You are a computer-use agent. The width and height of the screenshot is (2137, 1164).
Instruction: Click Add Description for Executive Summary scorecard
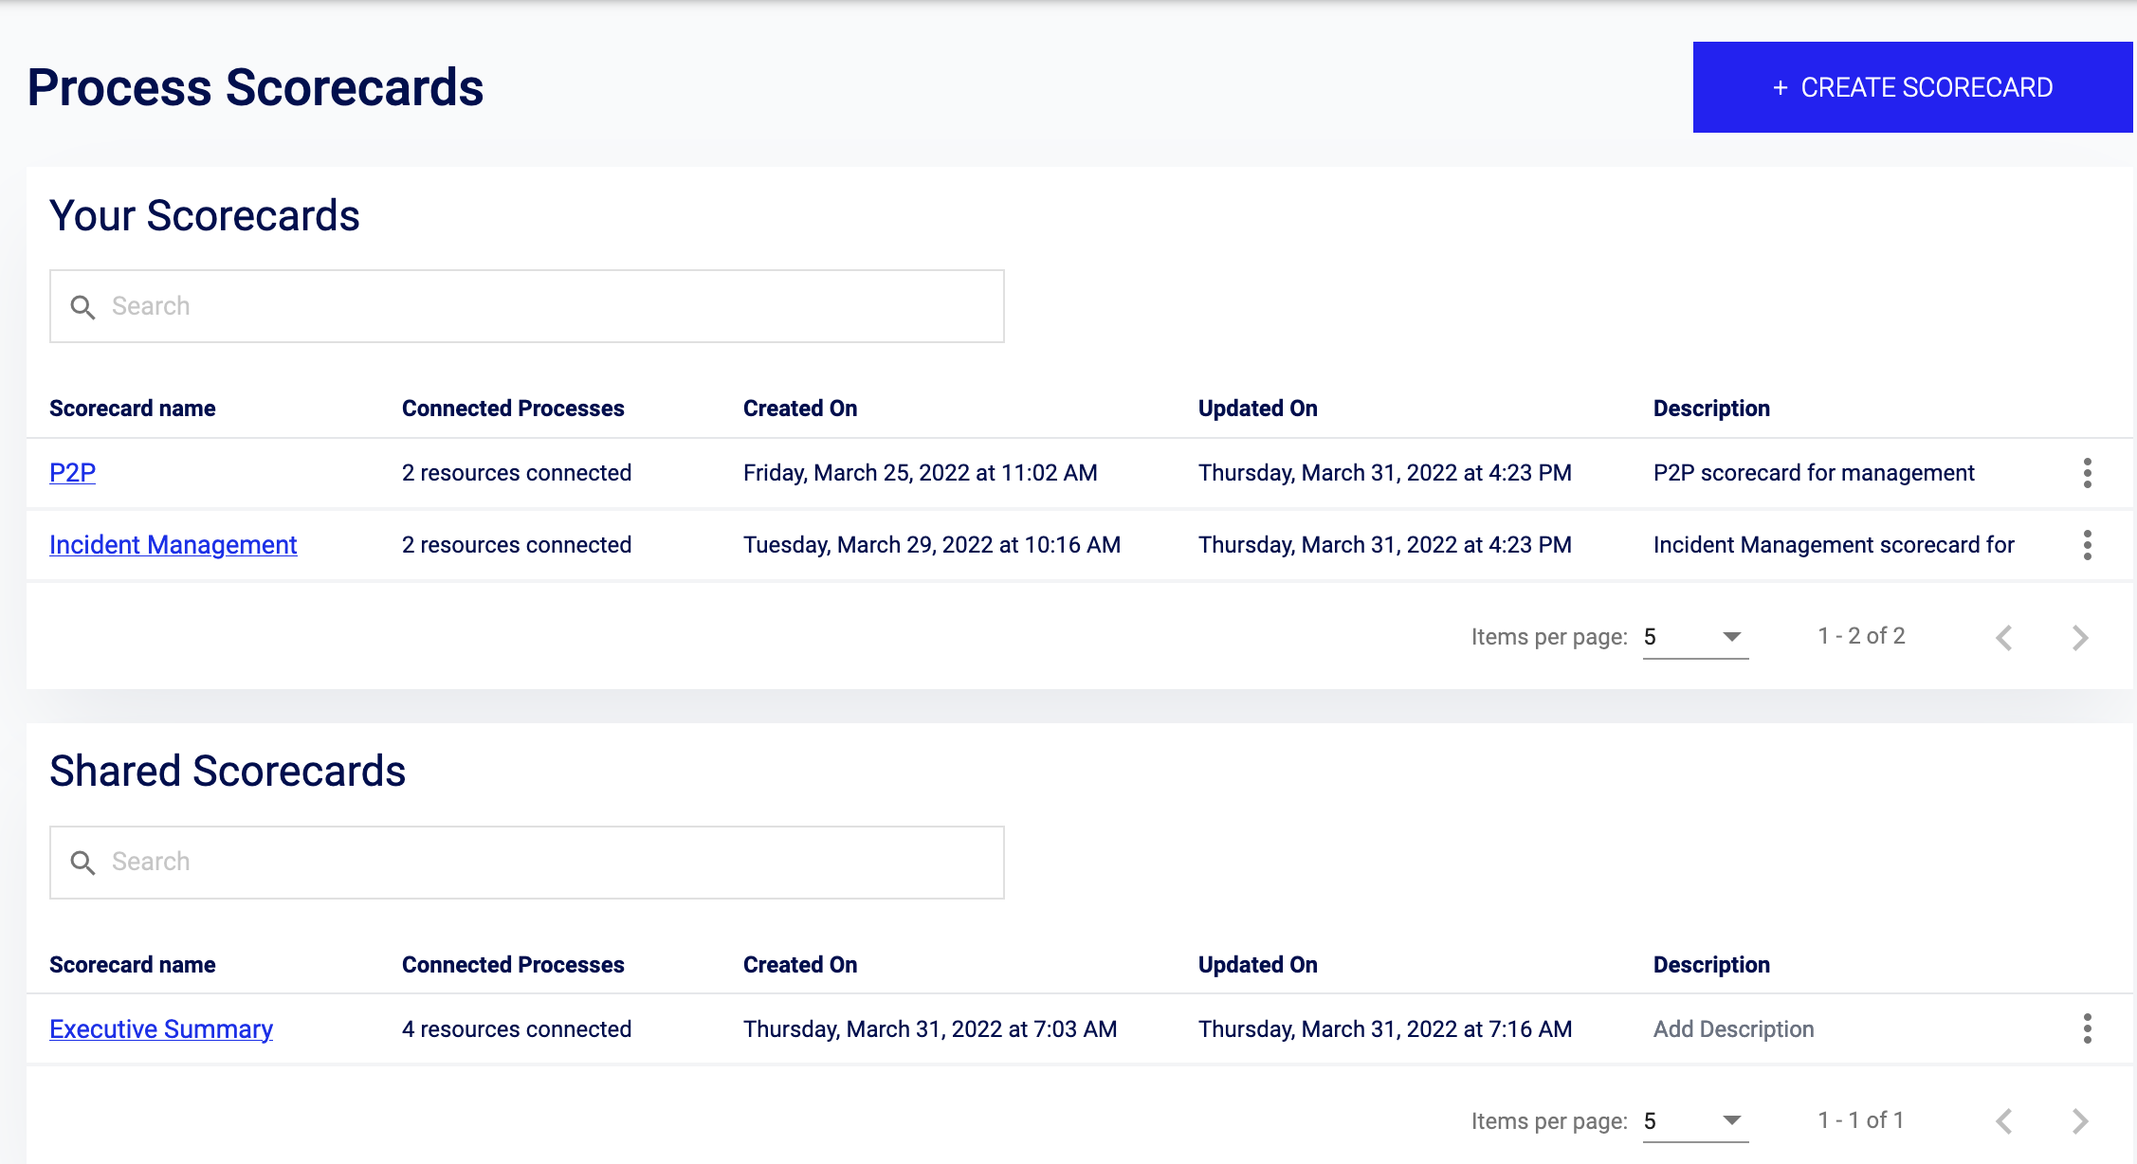tap(1734, 1028)
